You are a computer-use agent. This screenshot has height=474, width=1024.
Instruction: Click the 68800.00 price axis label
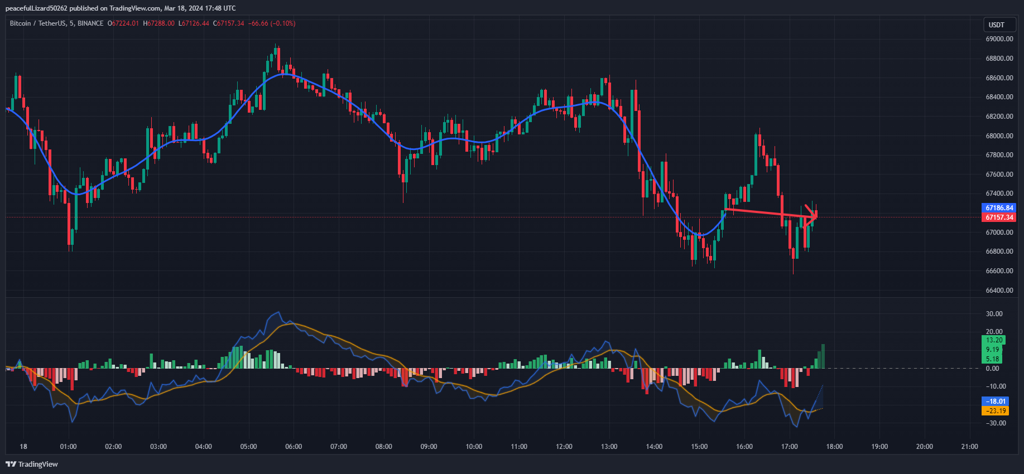click(999, 59)
